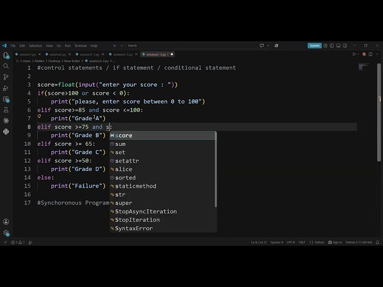Open the notifications bell icon

(x=378, y=242)
